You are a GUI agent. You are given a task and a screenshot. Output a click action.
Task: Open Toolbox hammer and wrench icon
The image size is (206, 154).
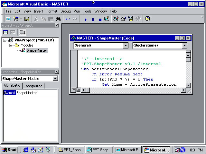pos(138,19)
